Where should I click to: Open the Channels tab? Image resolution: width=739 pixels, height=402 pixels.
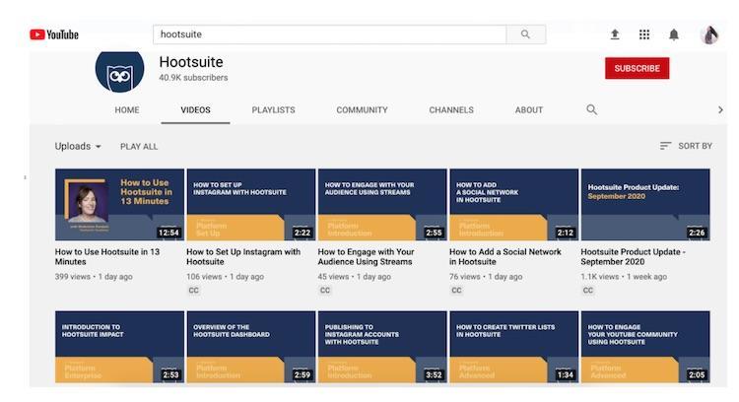click(x=451, y=109)
